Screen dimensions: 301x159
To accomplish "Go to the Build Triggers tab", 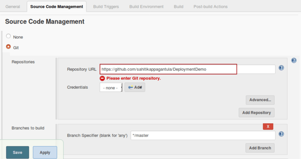I will click(106, 7).
